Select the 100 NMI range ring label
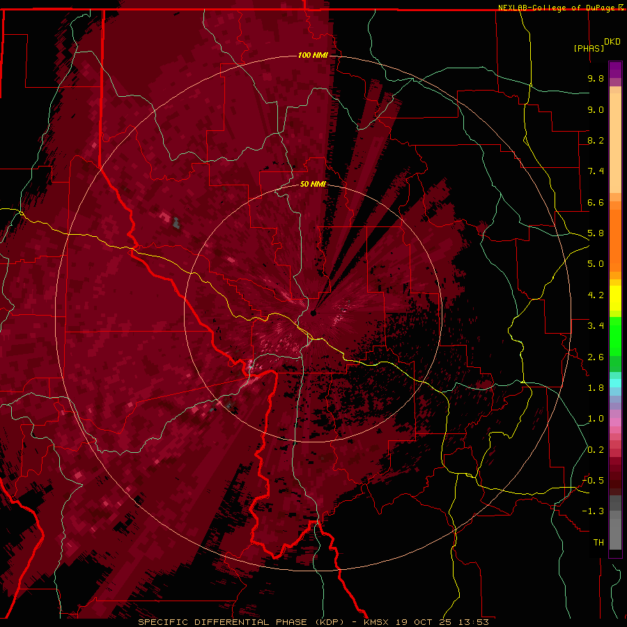This screenshot has height=627, width=627. pos(313,55)
